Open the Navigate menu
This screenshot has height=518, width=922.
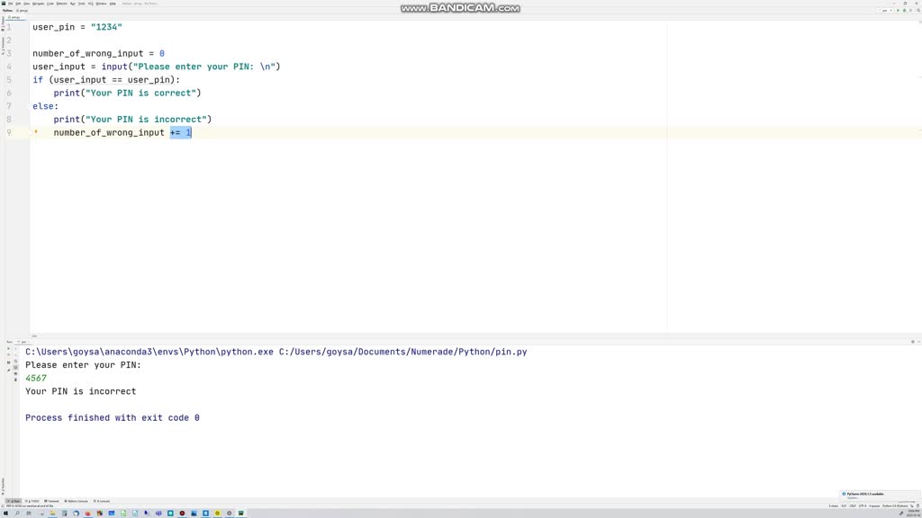(x=38, y=4)
